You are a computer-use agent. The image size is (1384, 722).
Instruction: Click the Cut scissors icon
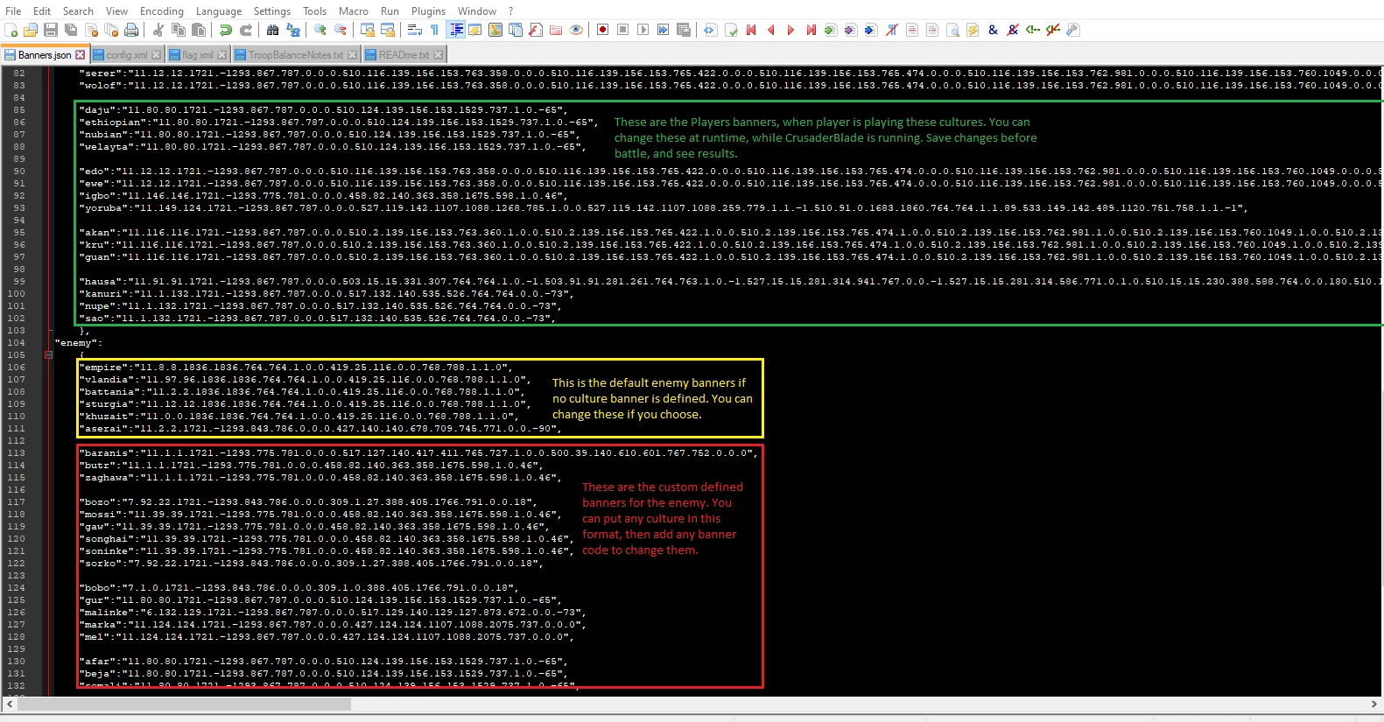coord(158,30)
